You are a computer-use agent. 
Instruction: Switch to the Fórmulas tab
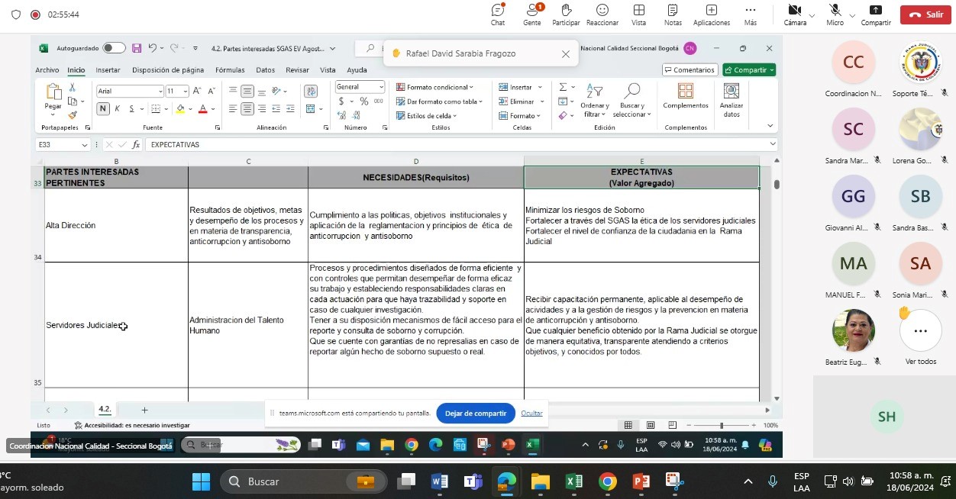click(230, 70)
